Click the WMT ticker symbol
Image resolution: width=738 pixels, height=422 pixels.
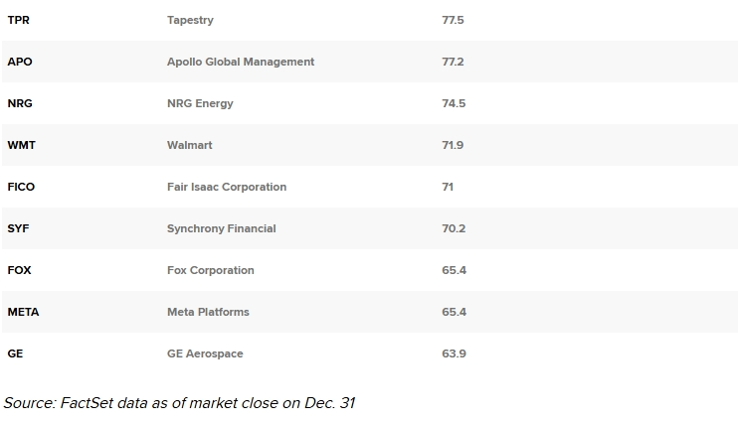pyautogui.click(x=21, y=145)
